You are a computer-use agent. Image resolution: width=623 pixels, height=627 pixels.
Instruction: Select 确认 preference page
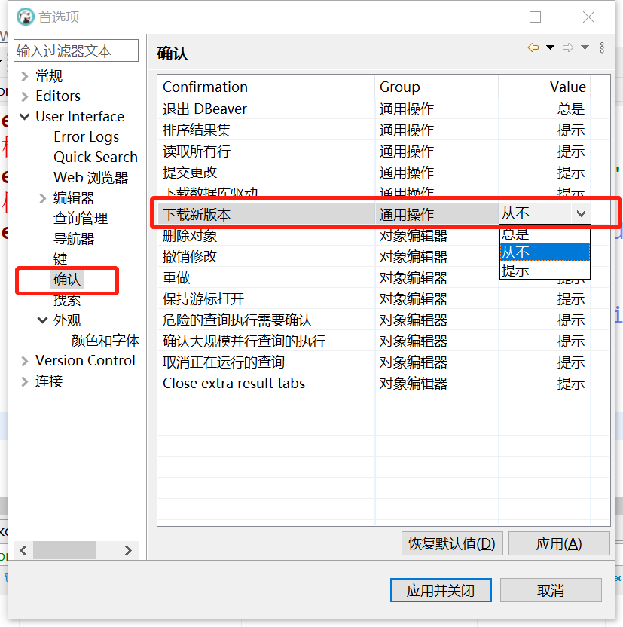pos(67,279)
